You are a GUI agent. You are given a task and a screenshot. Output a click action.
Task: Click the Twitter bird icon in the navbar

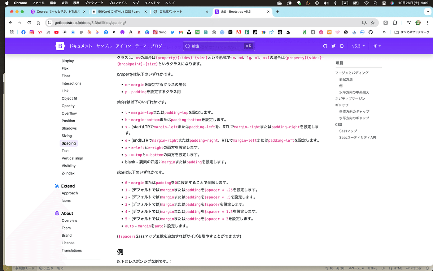333,46
